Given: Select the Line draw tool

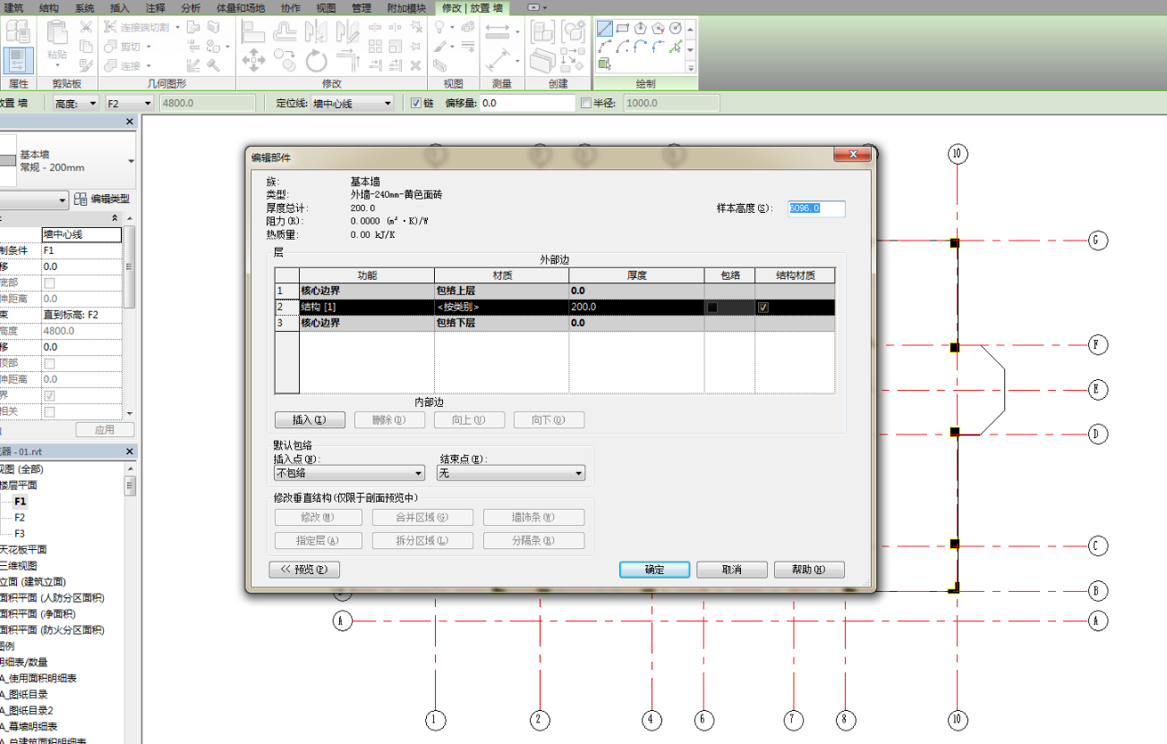Looking at the screenshot, I should click(x=606, y=29).
